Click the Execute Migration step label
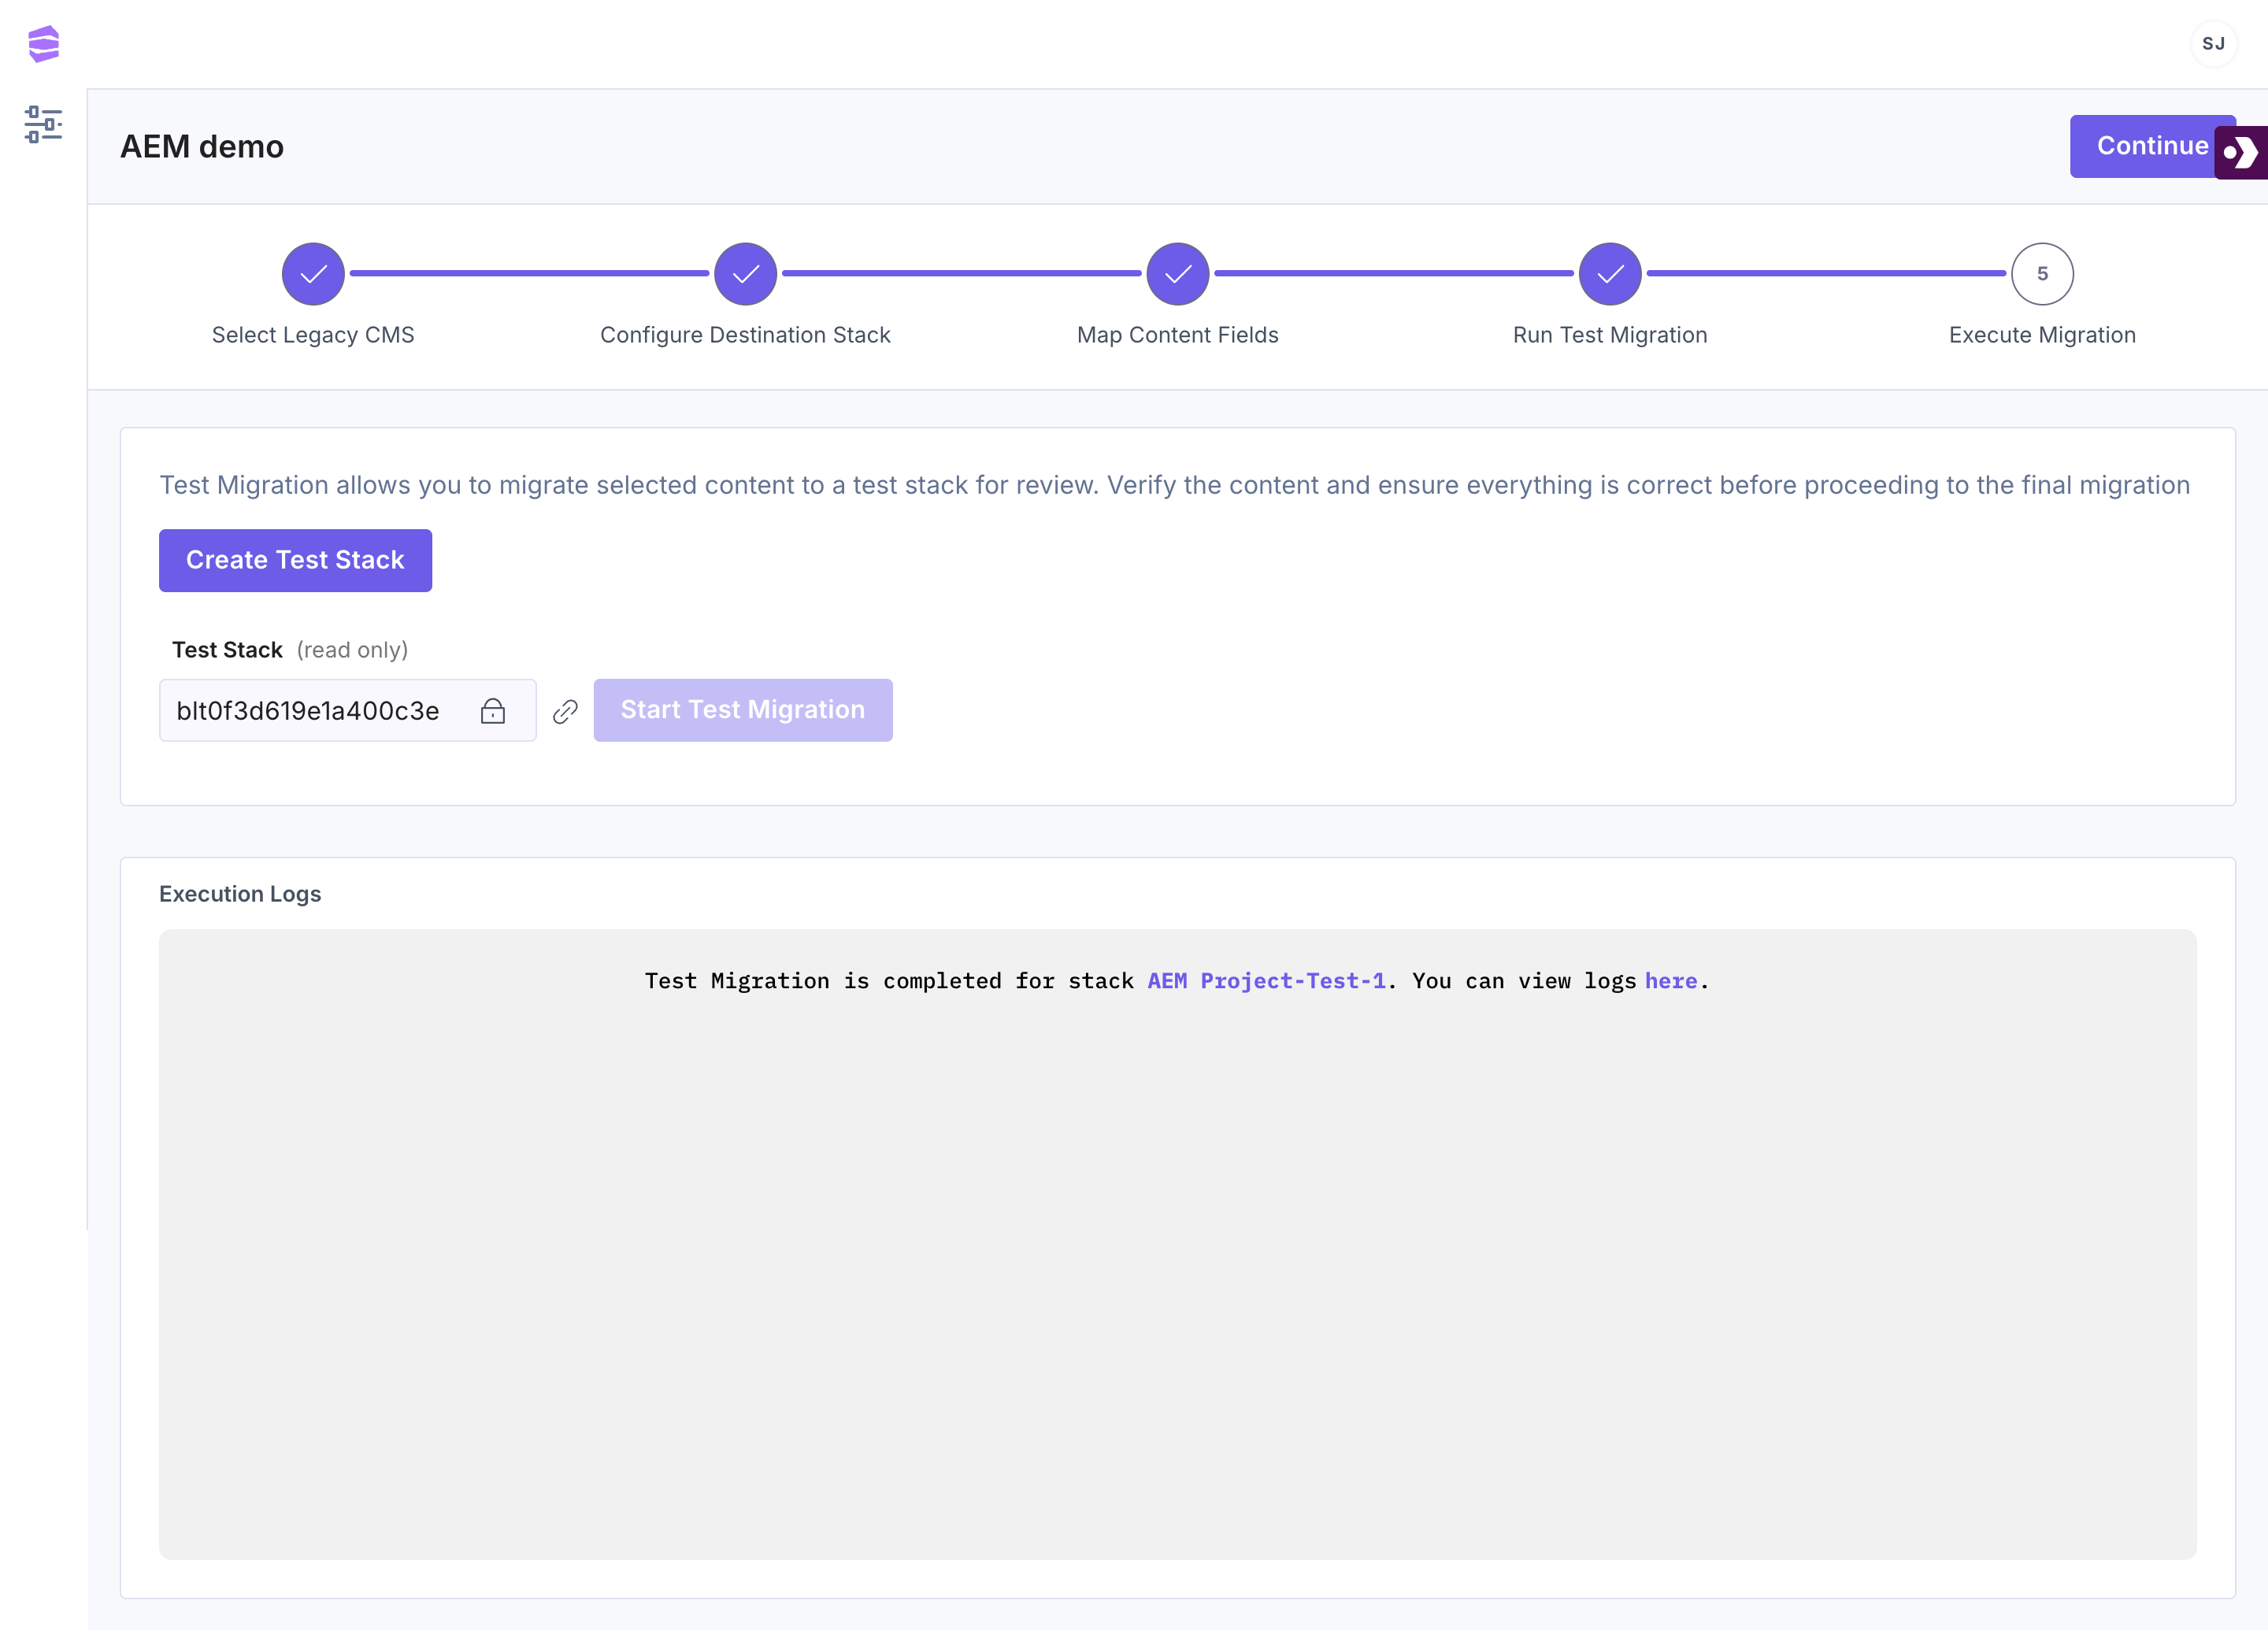The width and height of the screenshot is (2268, 1630). [2041, 335]
